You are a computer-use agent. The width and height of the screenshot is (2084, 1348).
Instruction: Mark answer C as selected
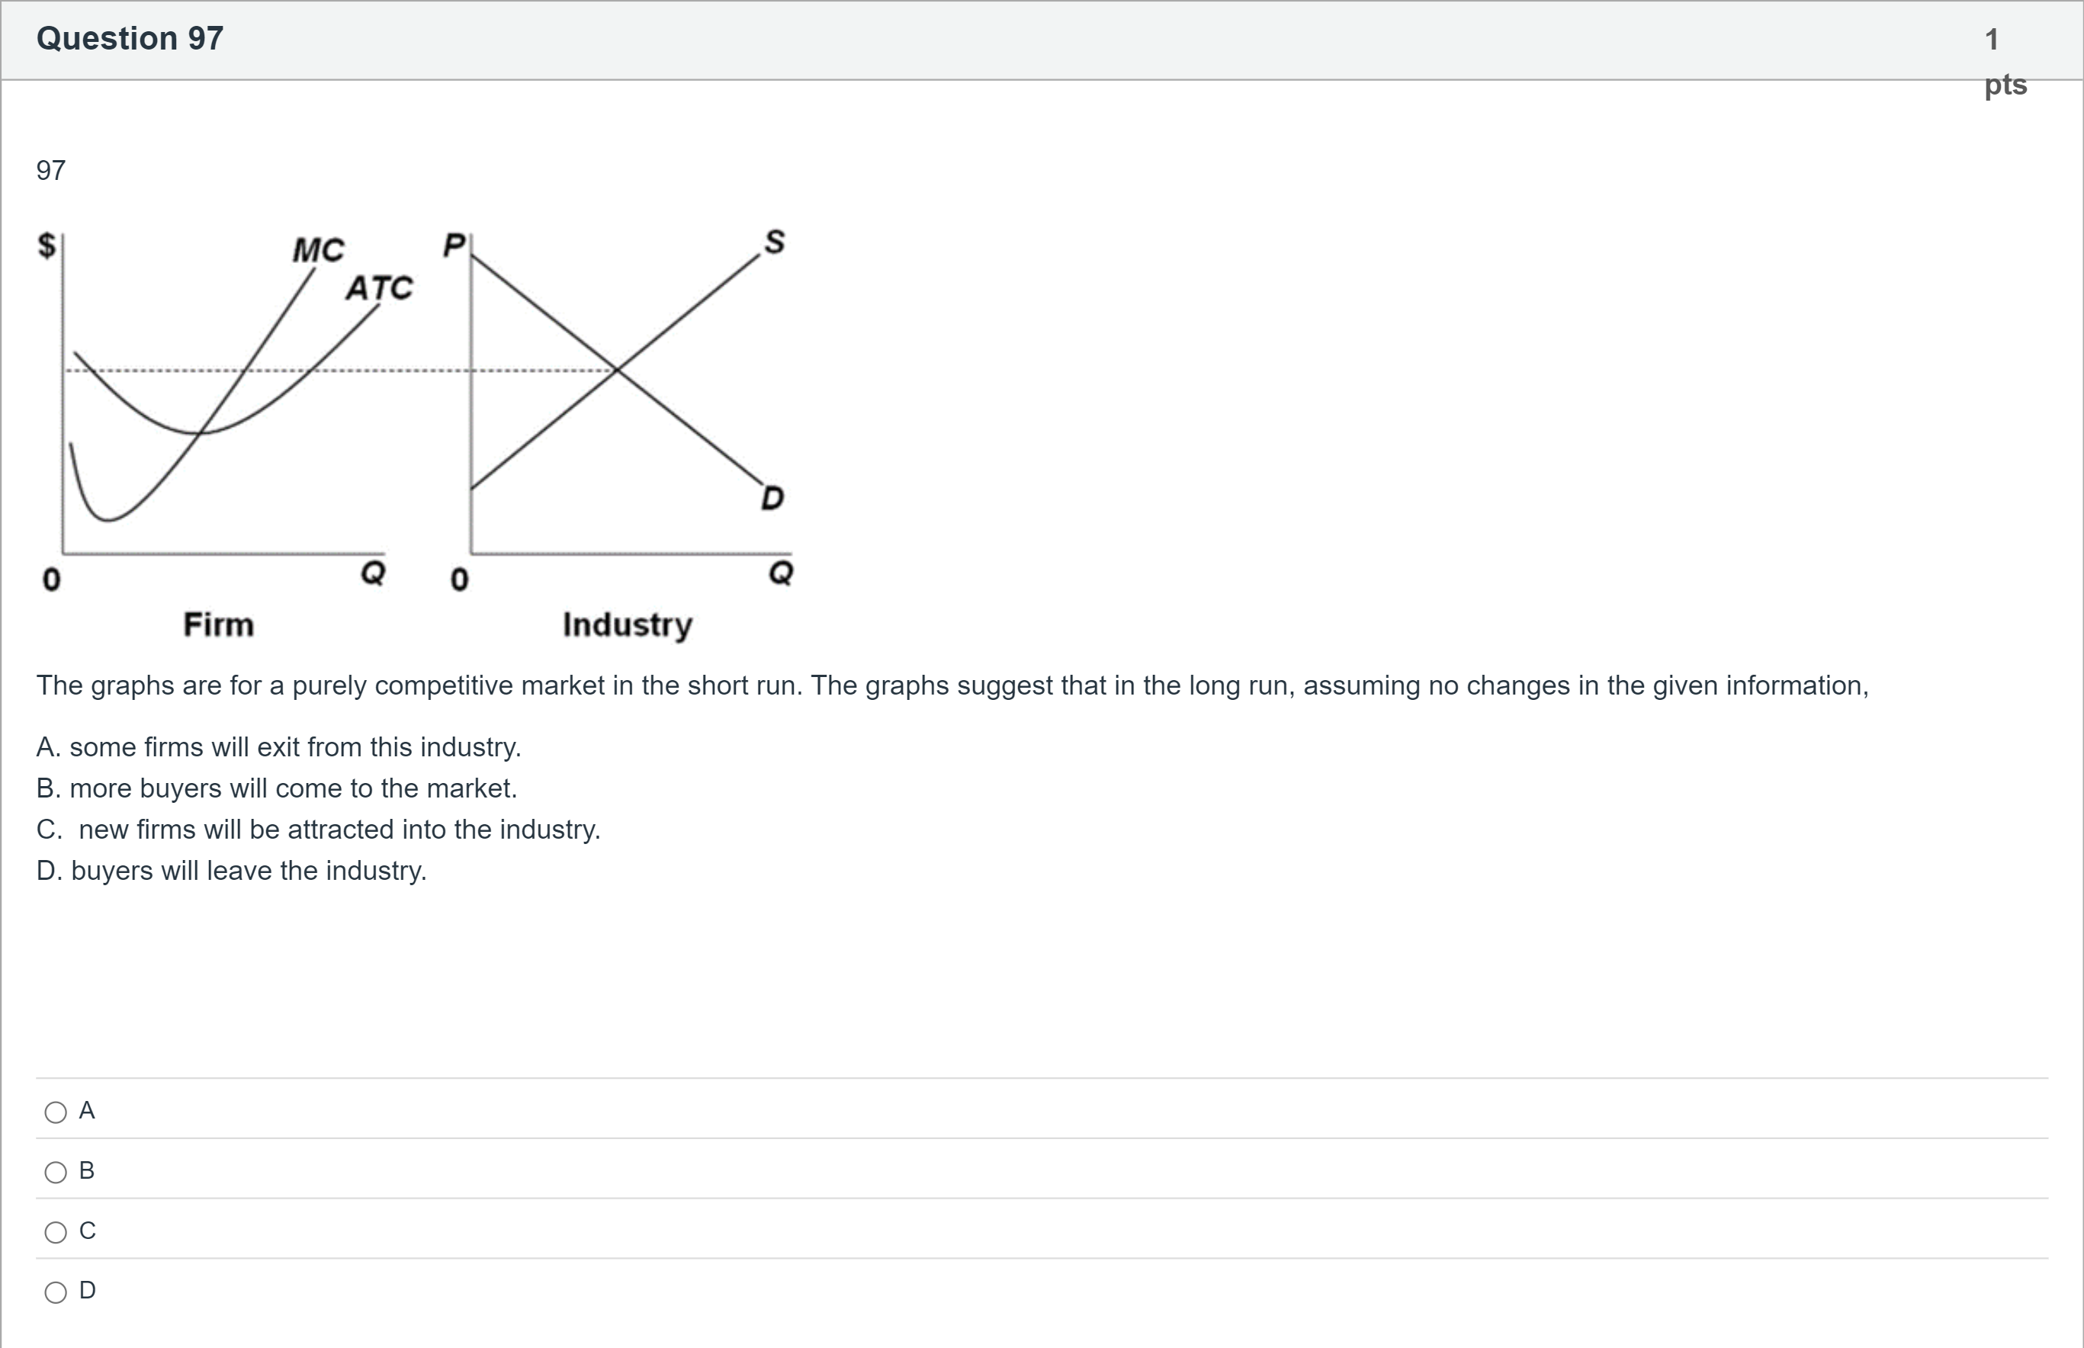pos(56,1232)
